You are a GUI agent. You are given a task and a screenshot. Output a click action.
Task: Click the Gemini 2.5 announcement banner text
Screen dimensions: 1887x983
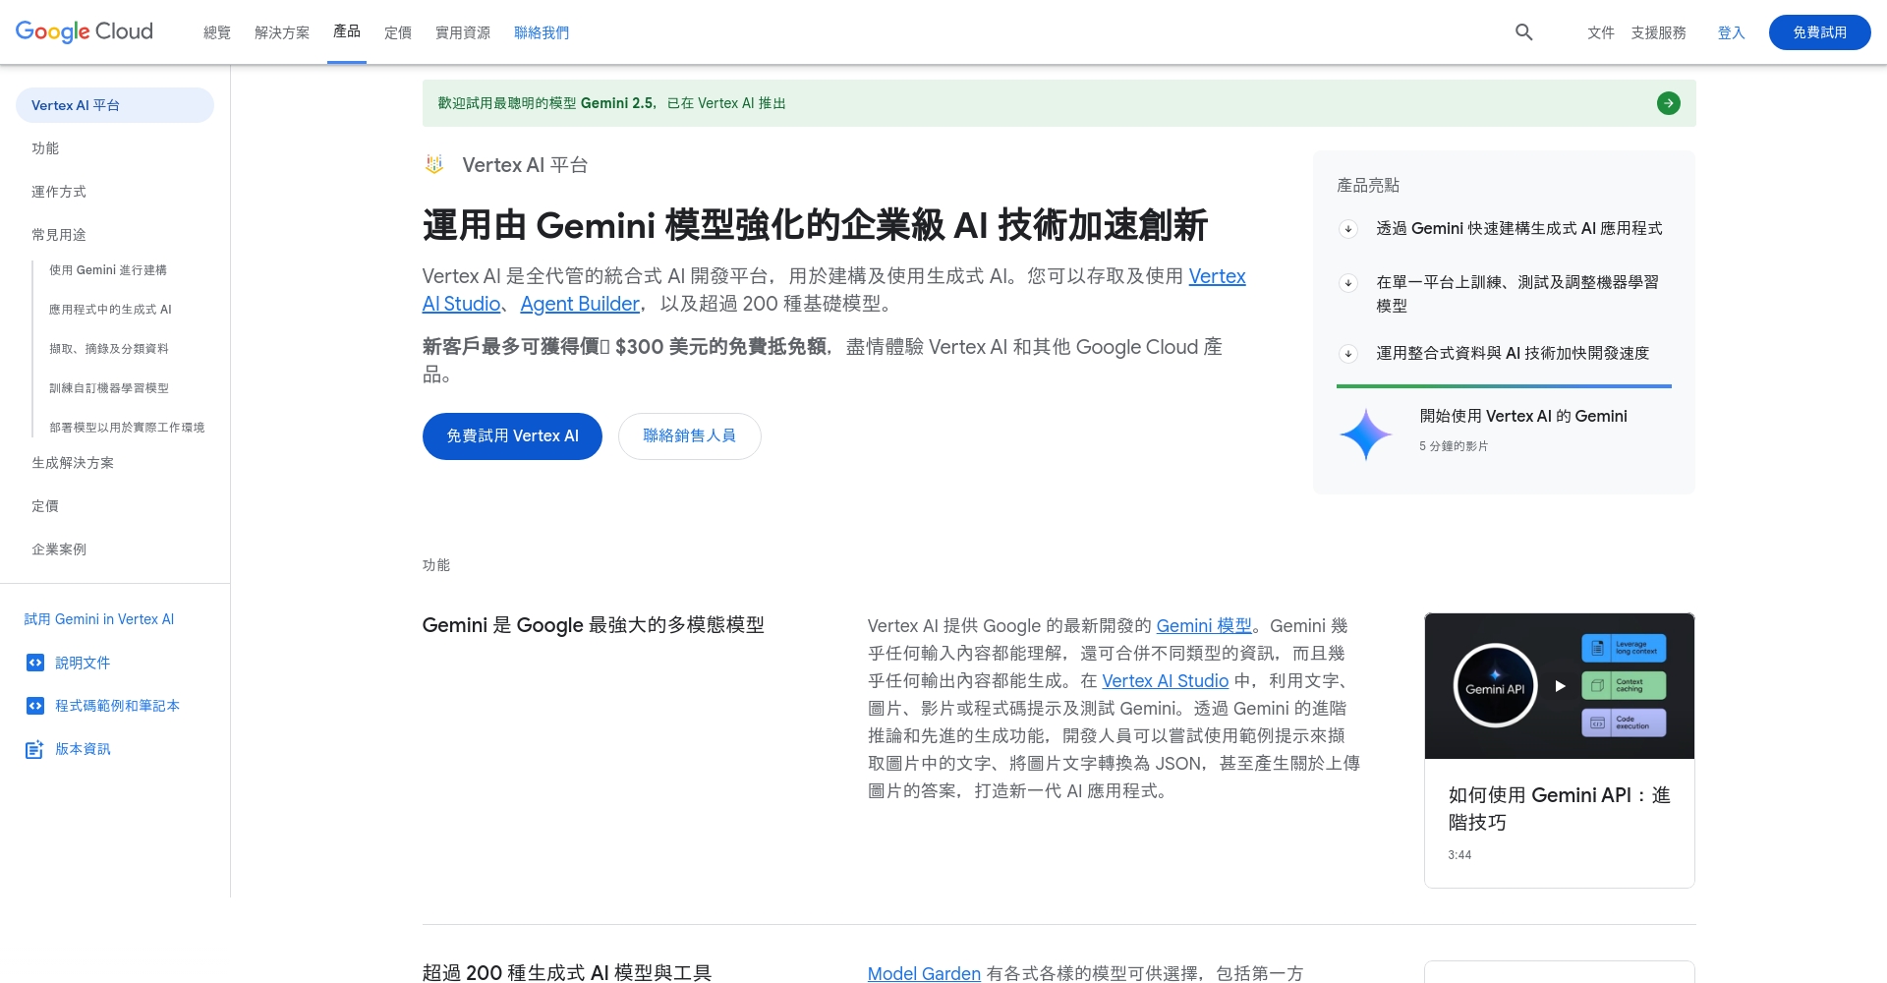coord(611,103)
